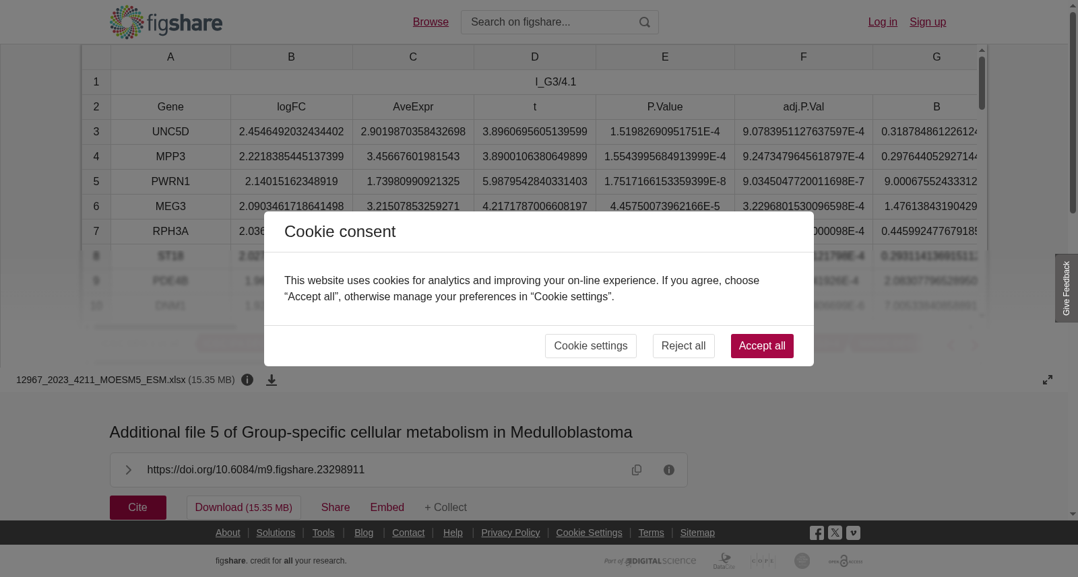Open the Give Feedback side tab
1078x577 pixels.
(1067, 288)
